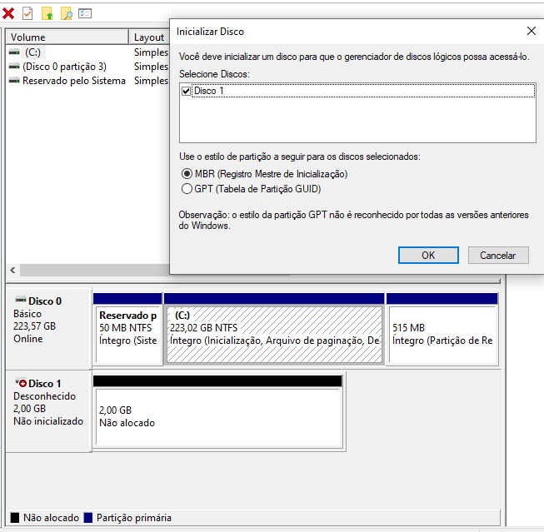Click drive icon beside Reservado pelo Sistema
Viewport: 544px width, 532px height.
click(14, 81)
